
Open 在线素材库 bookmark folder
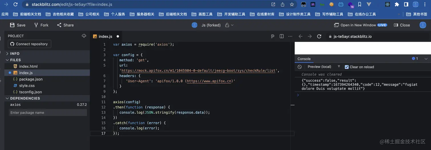(262, 14)
